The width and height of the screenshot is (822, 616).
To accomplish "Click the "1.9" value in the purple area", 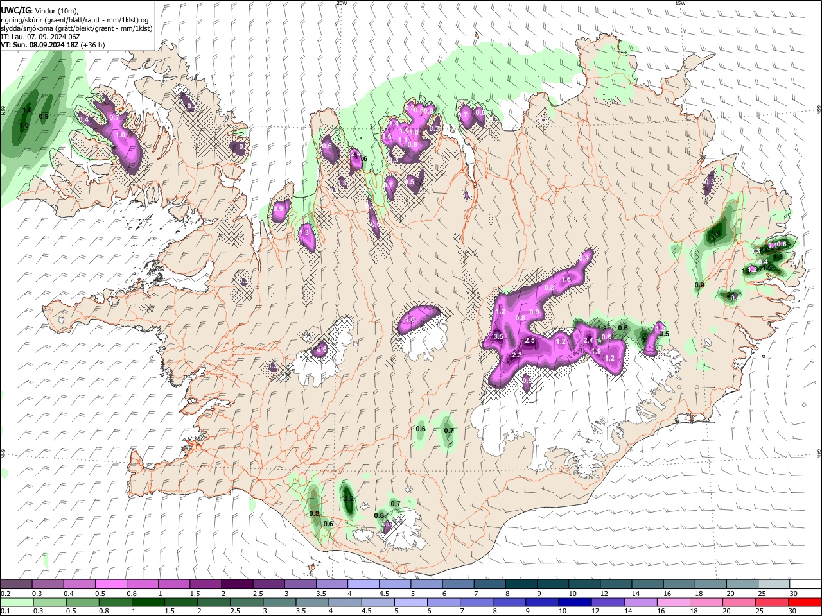I will click(x=596, y=351).
